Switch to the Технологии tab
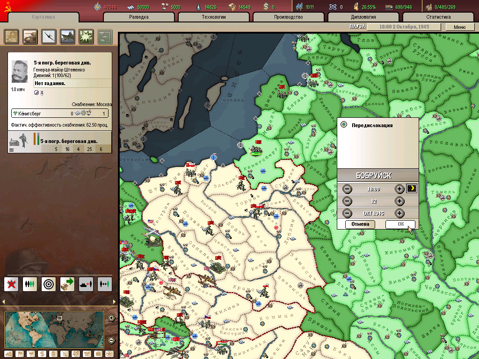This screenshot has width=479, height=359. (215, 17)
